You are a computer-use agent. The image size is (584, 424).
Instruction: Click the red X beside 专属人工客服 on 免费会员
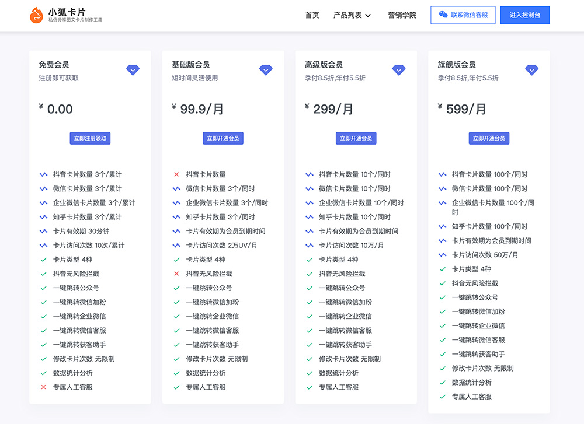pyautogui.click(x=43, y=386)
